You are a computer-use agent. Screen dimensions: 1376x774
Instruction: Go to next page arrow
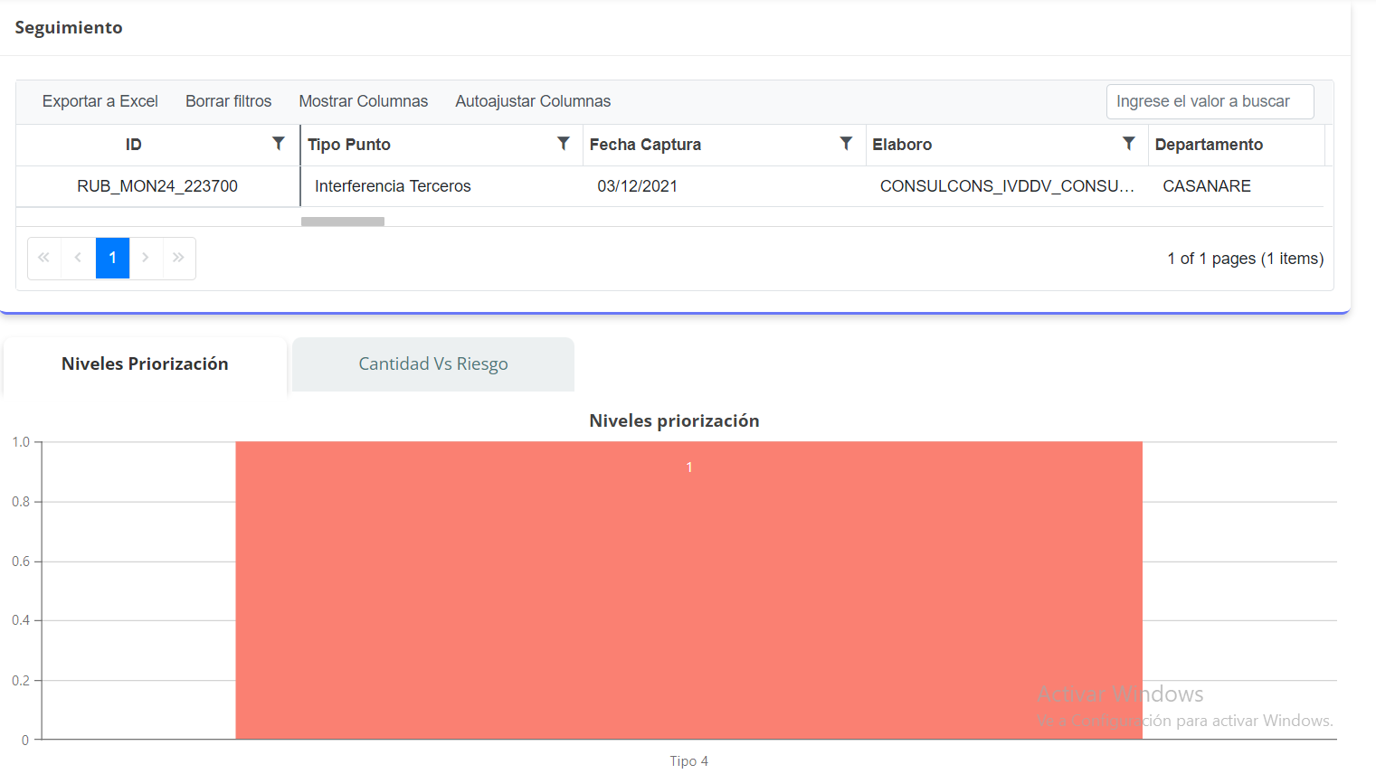pyautogui.click(x=146, y=258)
